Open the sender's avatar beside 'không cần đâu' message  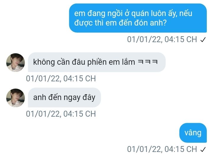pyautogui.click(x=15, y=62)
